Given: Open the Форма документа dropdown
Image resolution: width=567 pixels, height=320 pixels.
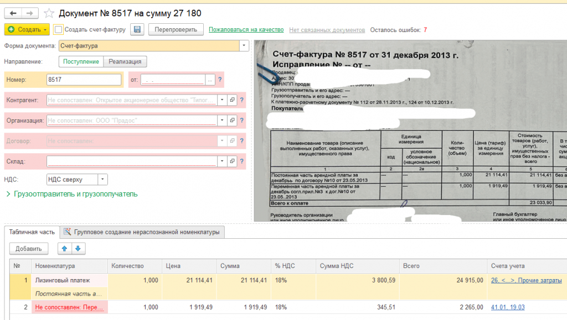Looking at the screenshot, I should [244, 46].
